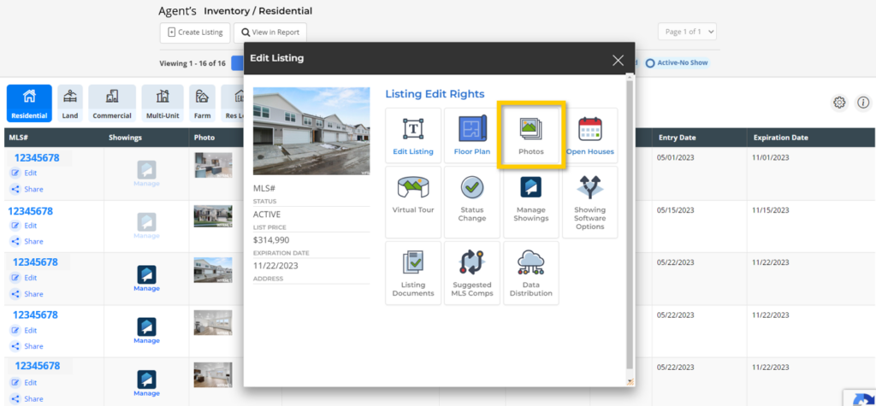Open the Open Houses calendar option
876x406 pixels.
tap(589, 136)
